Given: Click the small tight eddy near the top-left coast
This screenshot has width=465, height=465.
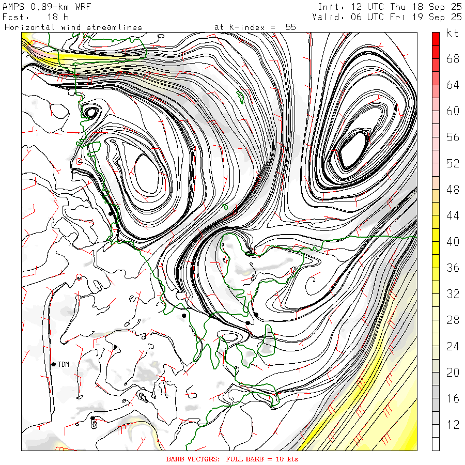Looking at the screenshot, I should (91, 111).
